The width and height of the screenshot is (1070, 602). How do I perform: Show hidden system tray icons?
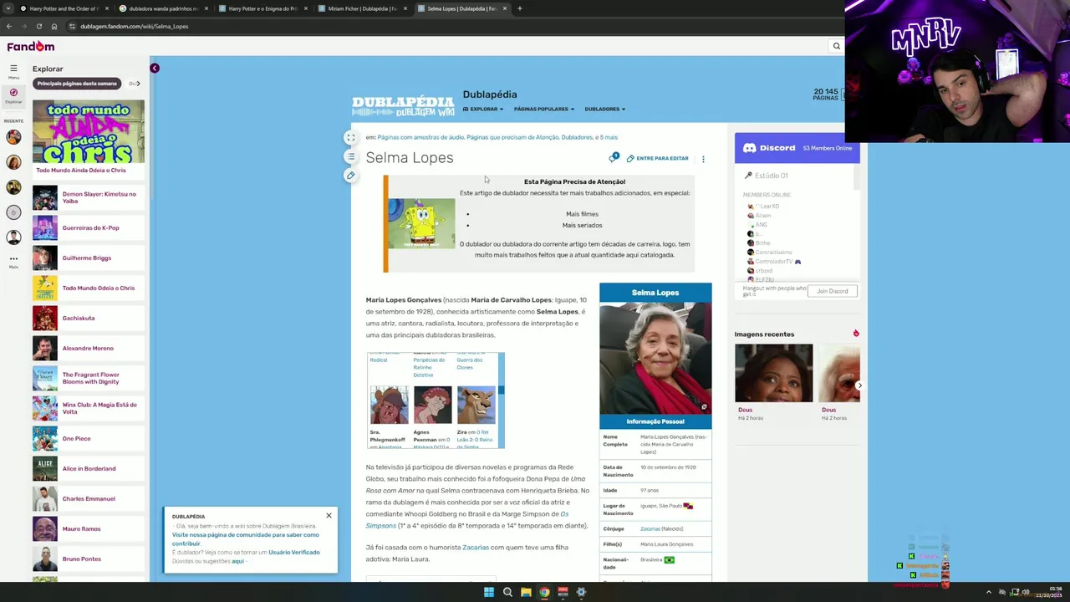pos(988,592)
